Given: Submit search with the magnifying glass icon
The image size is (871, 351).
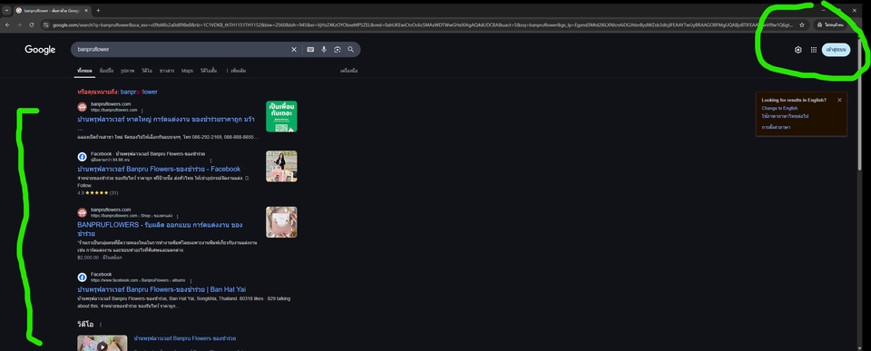Looking at the screenshot, I should pos(351,49).
